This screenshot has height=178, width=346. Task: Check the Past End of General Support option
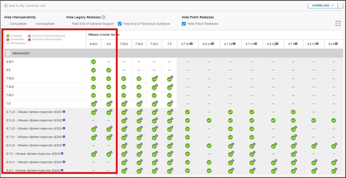68,24
